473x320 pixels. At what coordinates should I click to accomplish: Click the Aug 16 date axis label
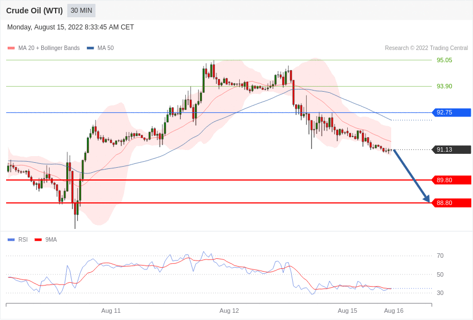[x=393, y=311]
